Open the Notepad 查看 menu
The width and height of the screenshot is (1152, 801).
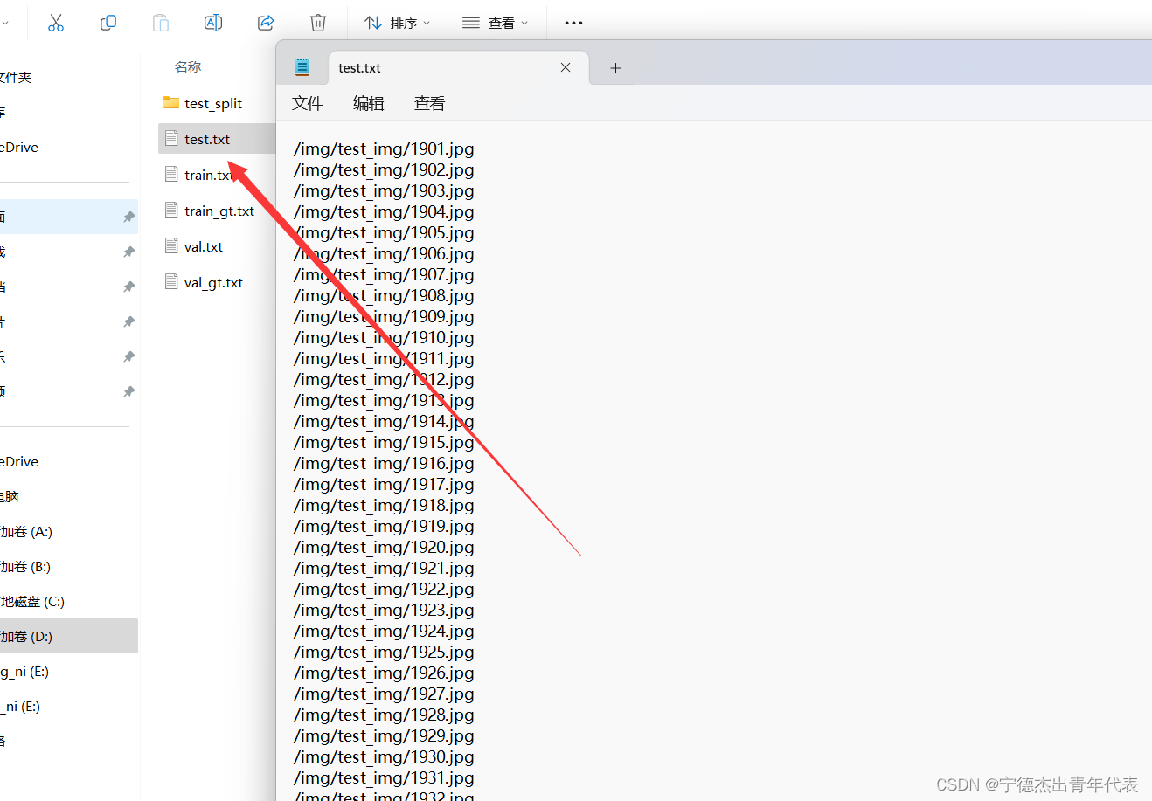430,103
